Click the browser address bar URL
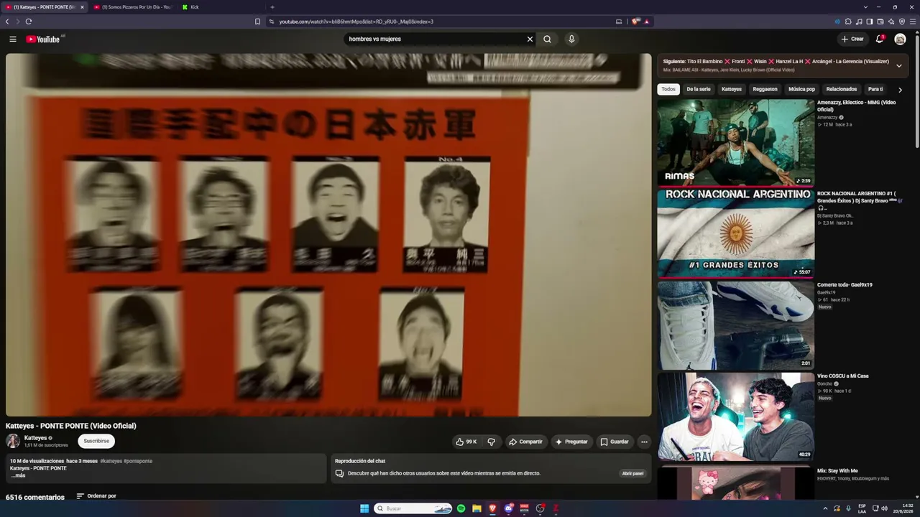The height and width of the screenshot is (517, 920). pyautogui.click(x=356, y=22)
